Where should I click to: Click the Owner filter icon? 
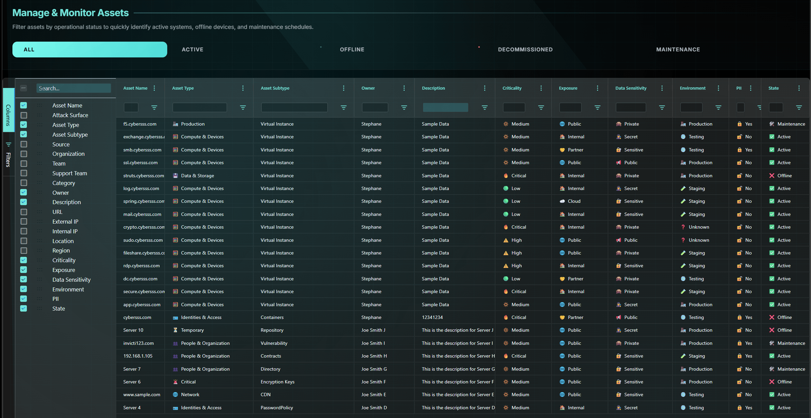point(404,107)
